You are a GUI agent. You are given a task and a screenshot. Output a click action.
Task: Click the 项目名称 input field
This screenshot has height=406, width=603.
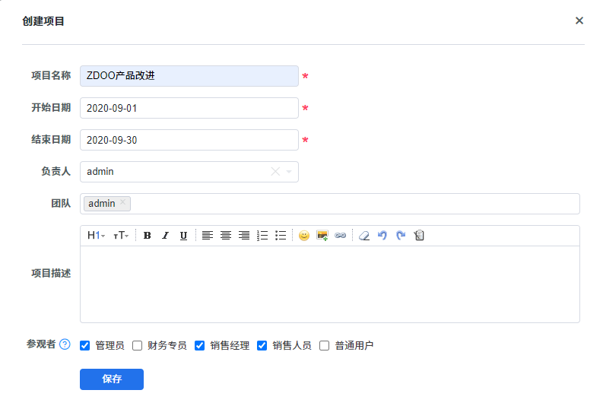point(189,76)
